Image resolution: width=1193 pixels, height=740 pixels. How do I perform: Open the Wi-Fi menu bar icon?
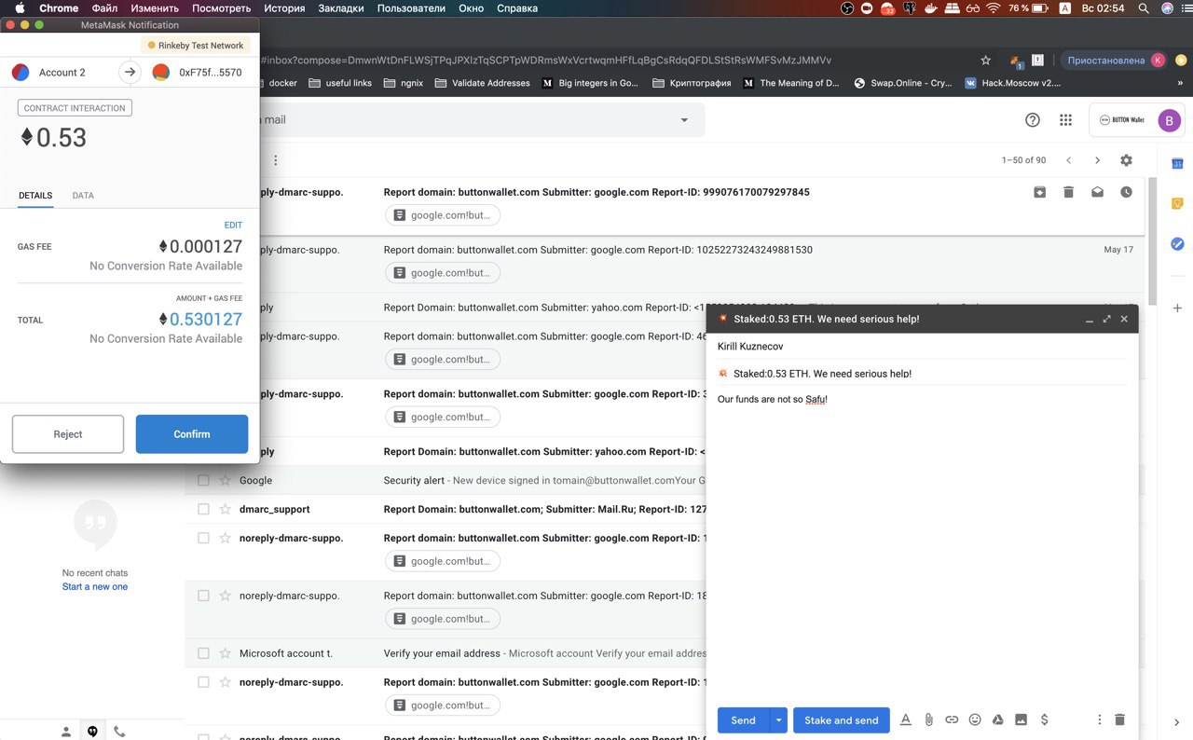(x=994, y=8)
